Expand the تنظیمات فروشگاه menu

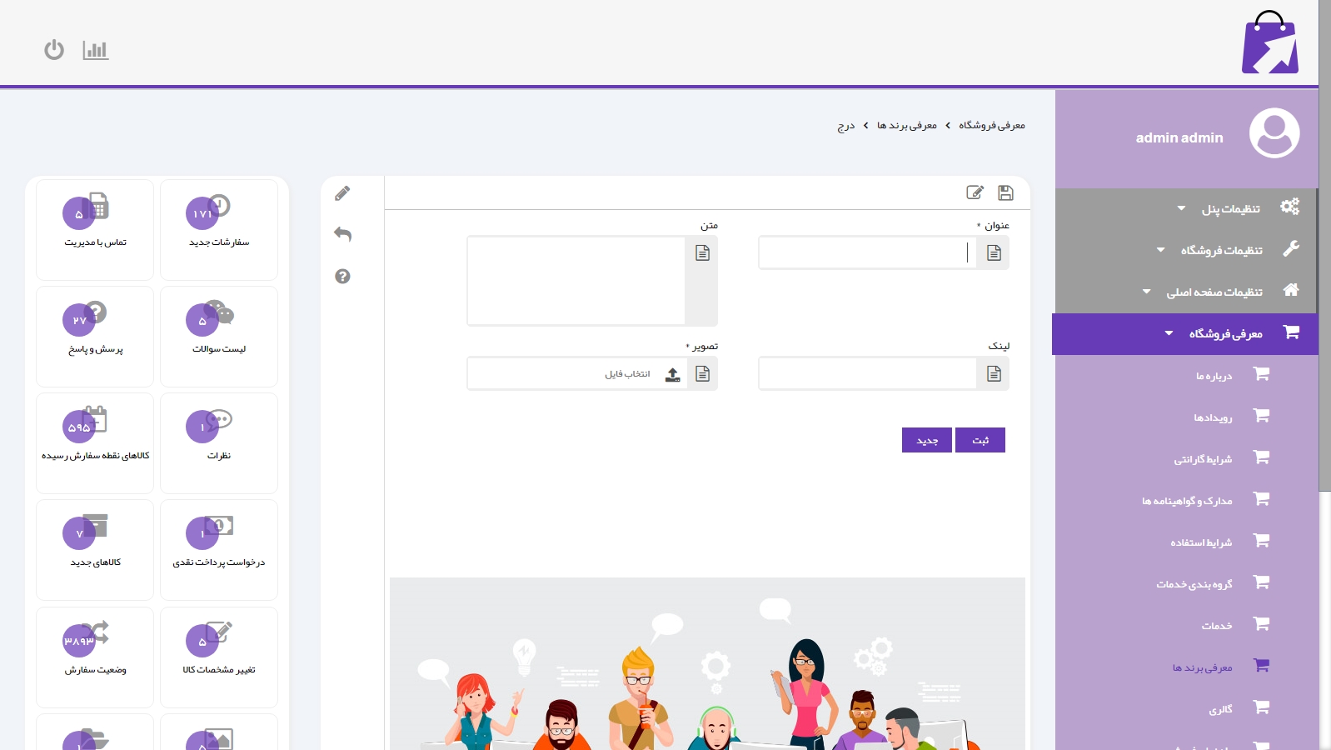(1221, 250)
